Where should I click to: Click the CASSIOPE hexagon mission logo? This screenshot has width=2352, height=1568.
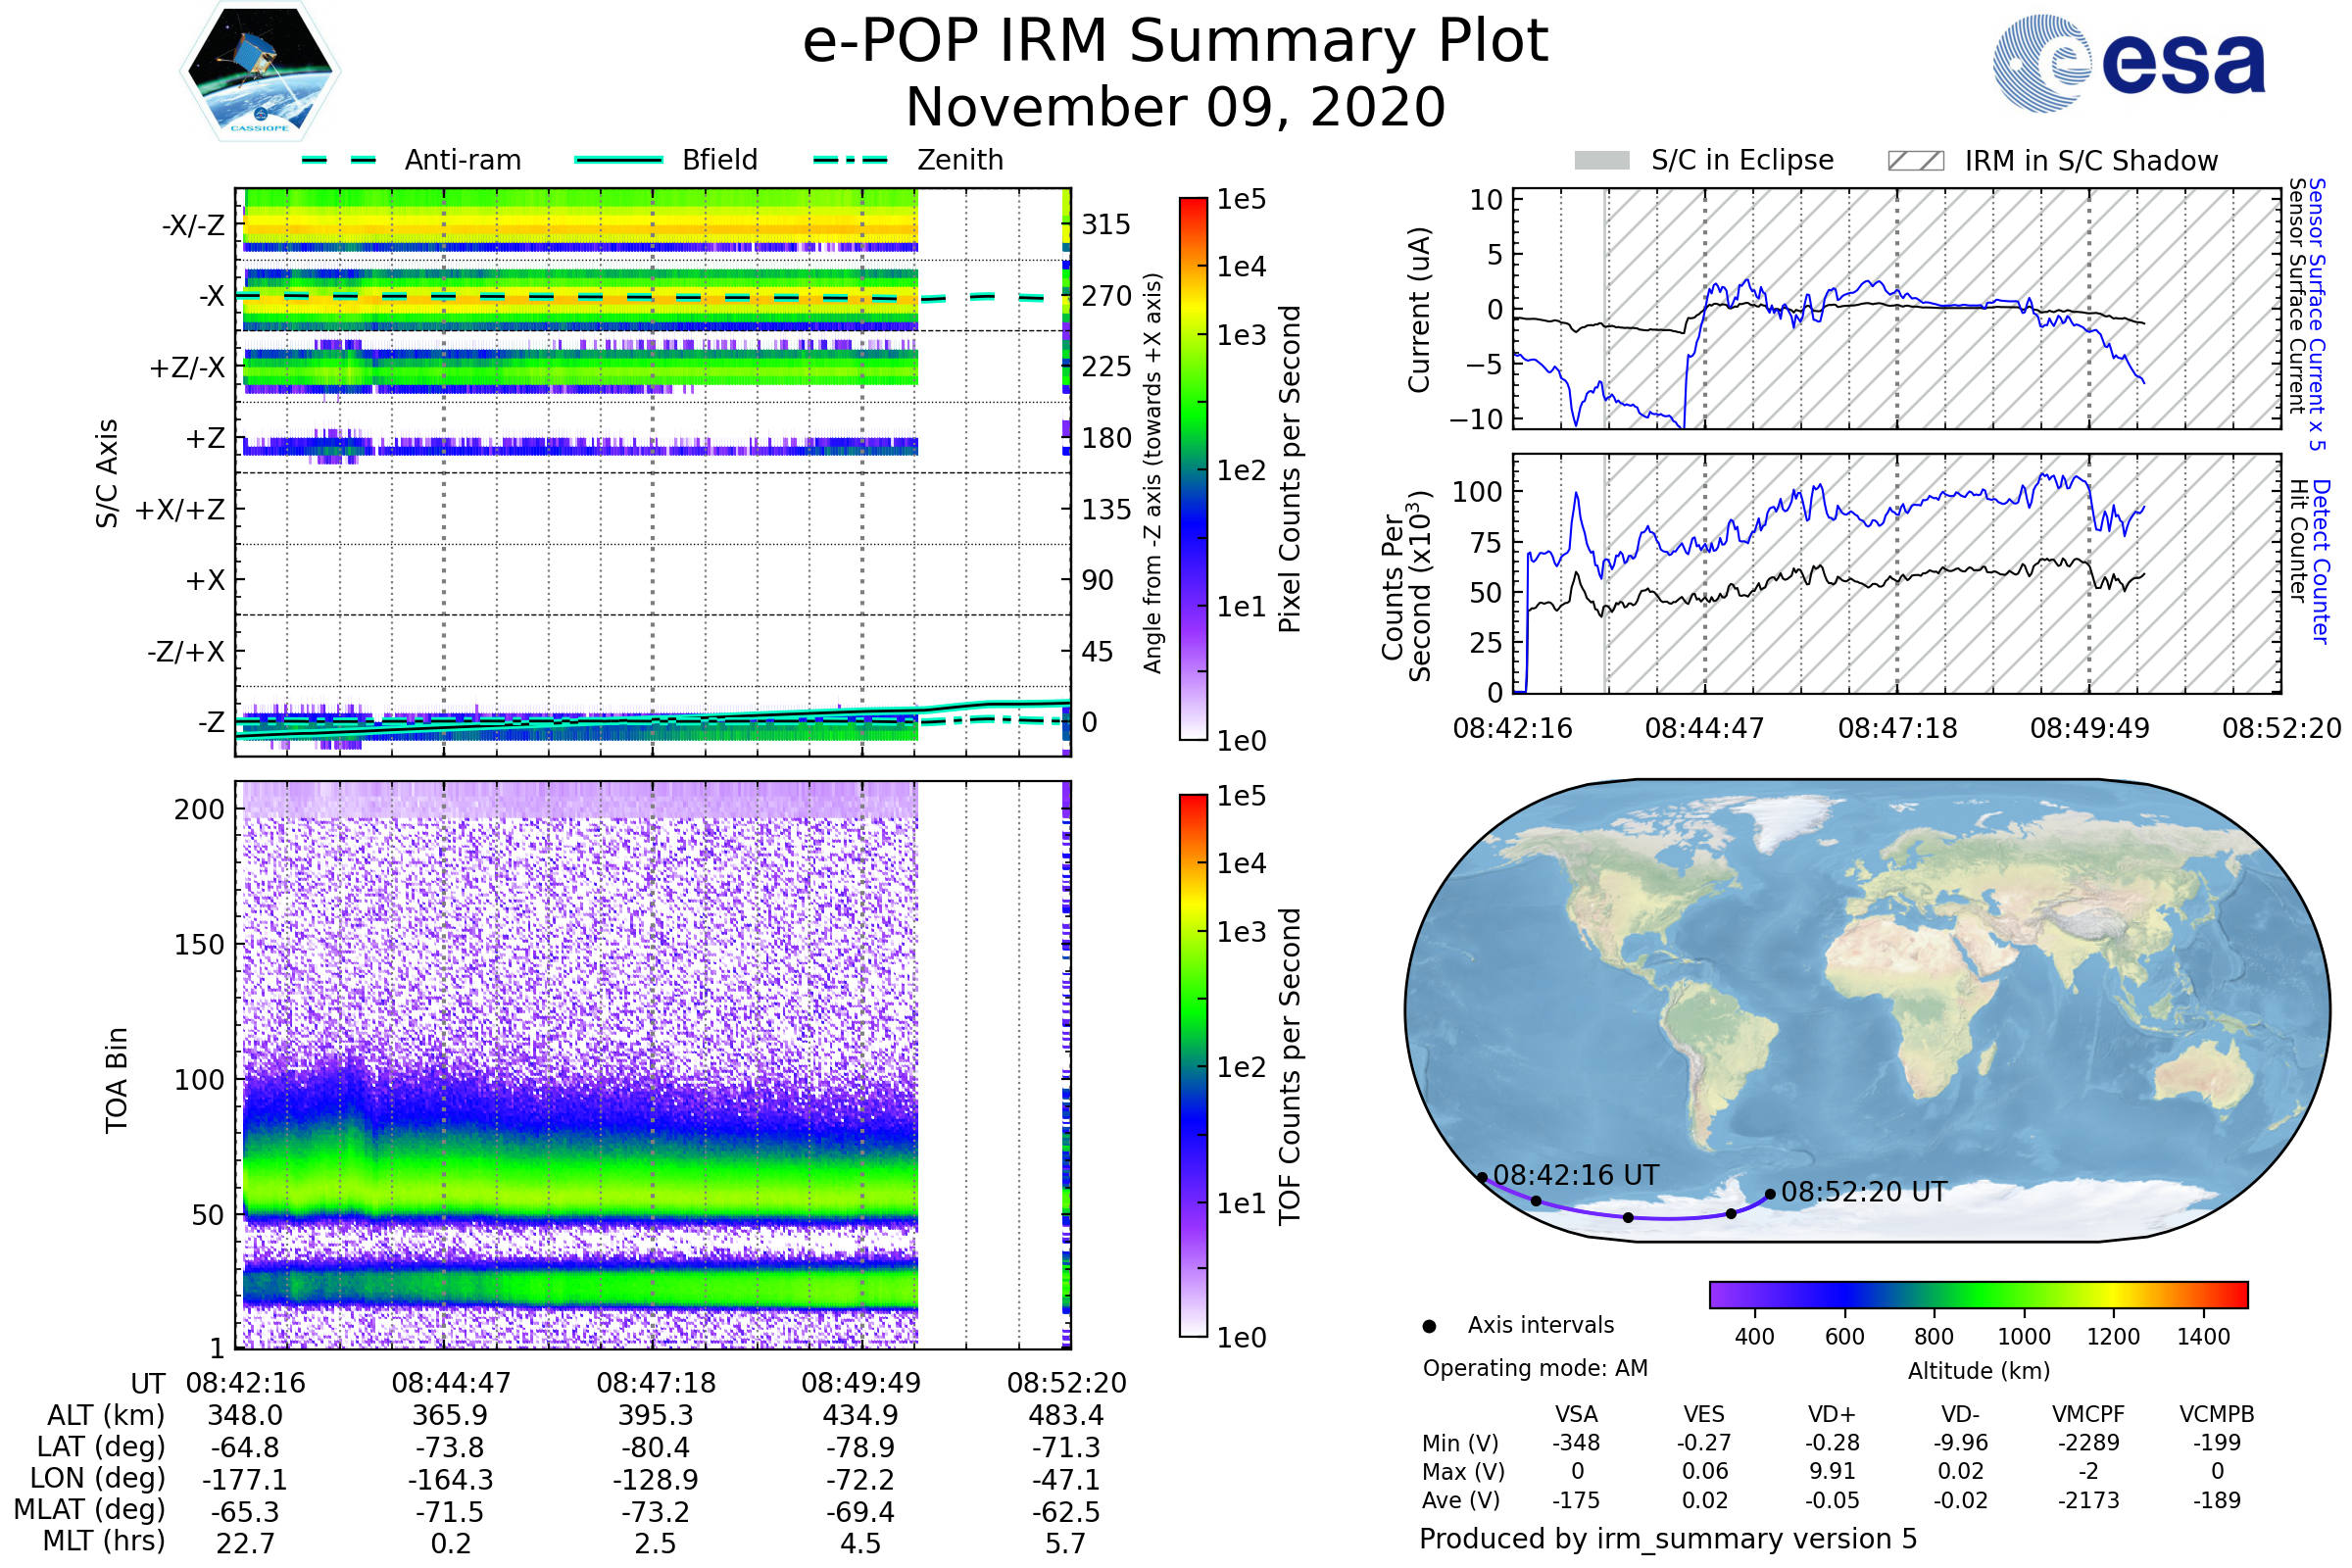tap(260, 72)
